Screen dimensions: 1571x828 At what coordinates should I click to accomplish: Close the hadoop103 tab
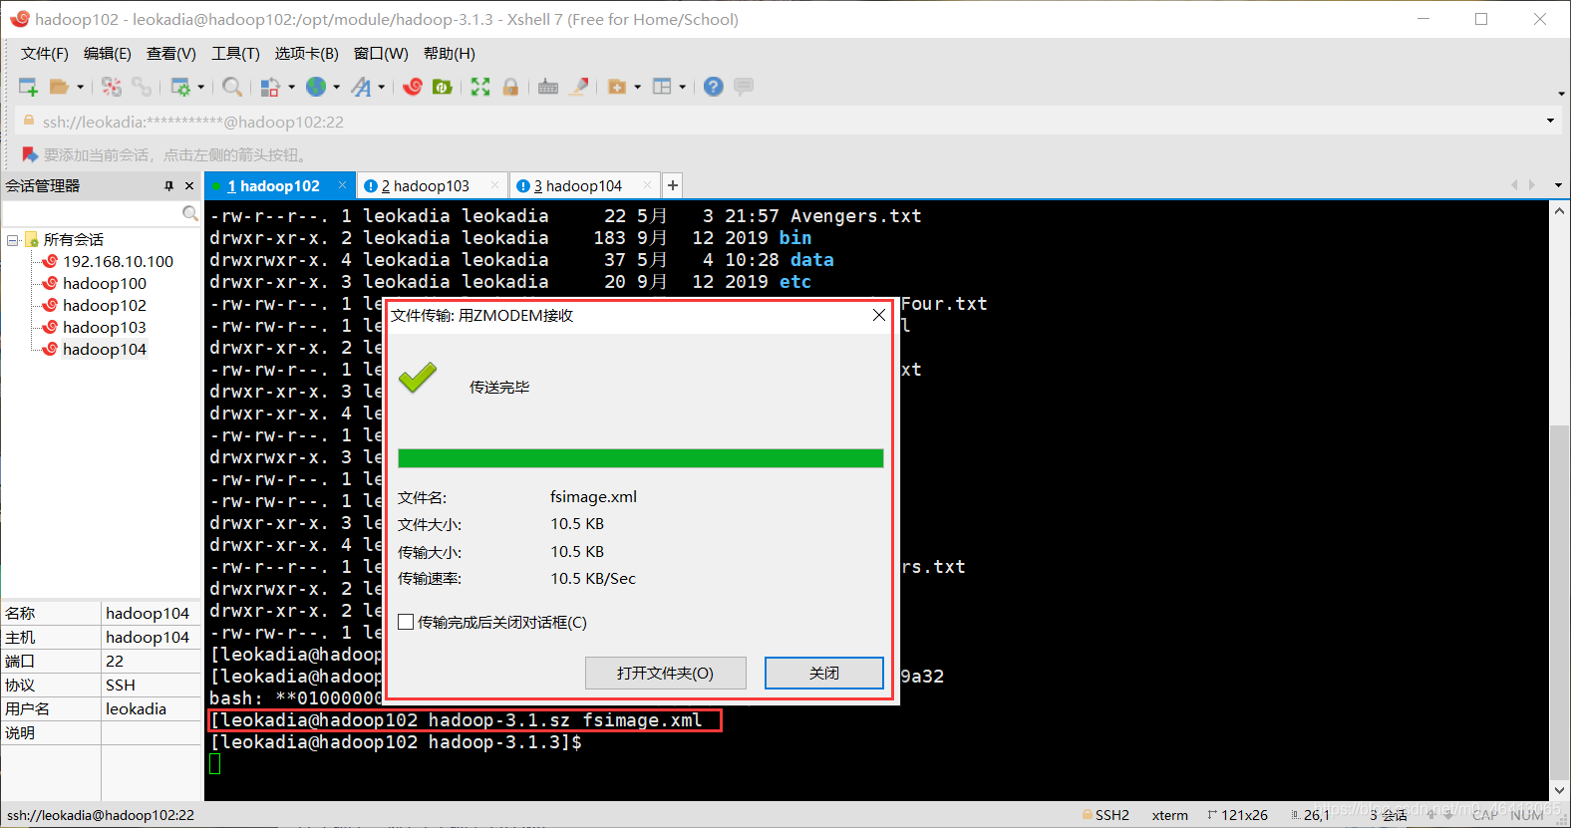click(x=494, y=185)
